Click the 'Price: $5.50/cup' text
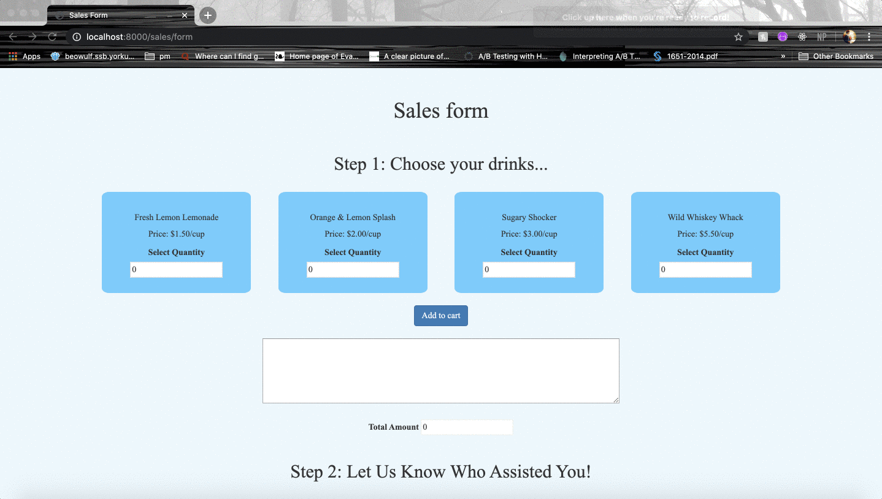Viewport: 882px width, 499px height. [705, 234]
